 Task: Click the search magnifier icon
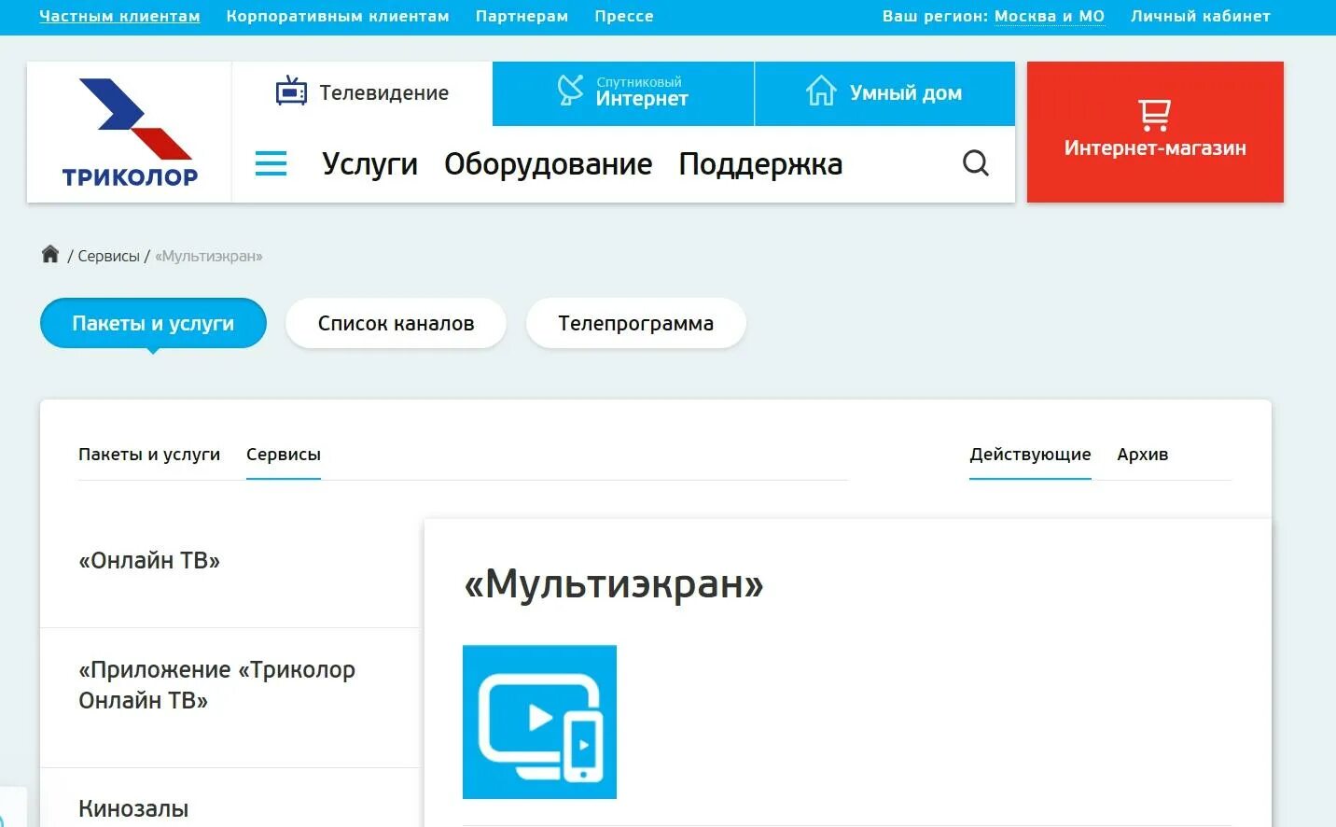point(976,163)
